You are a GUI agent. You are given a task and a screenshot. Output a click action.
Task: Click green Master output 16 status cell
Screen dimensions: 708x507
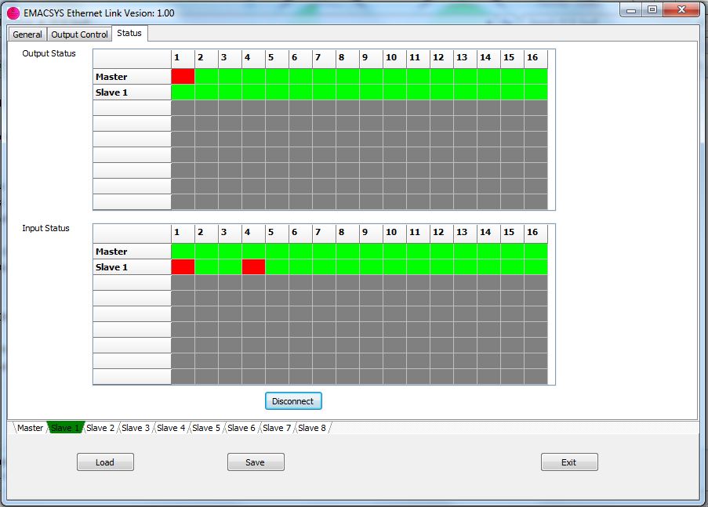click(536, 76)
